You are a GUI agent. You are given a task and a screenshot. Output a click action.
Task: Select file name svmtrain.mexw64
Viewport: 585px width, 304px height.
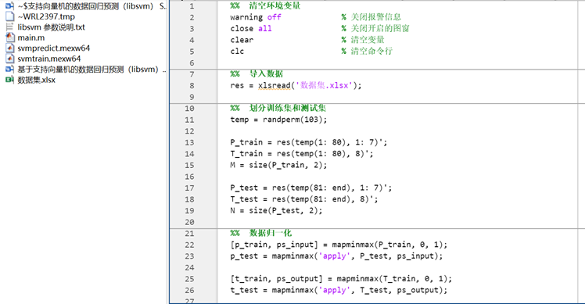(x=48, y=59)
